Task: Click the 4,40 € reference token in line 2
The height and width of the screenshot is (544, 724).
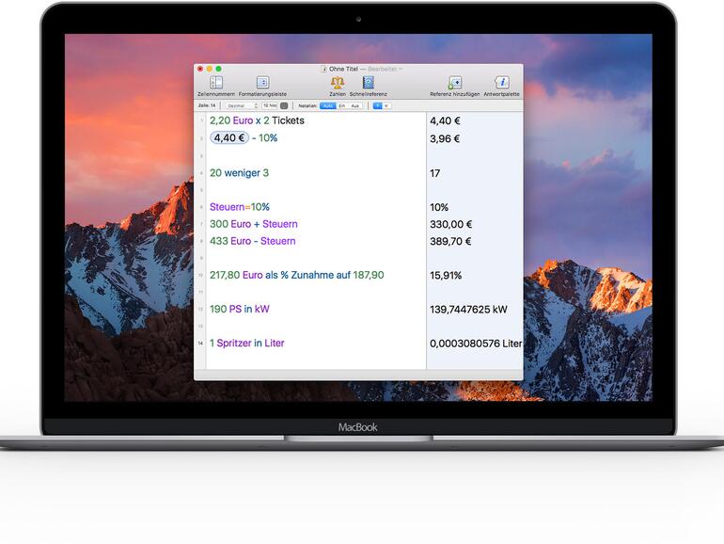Action: click(x=229, y=137)
